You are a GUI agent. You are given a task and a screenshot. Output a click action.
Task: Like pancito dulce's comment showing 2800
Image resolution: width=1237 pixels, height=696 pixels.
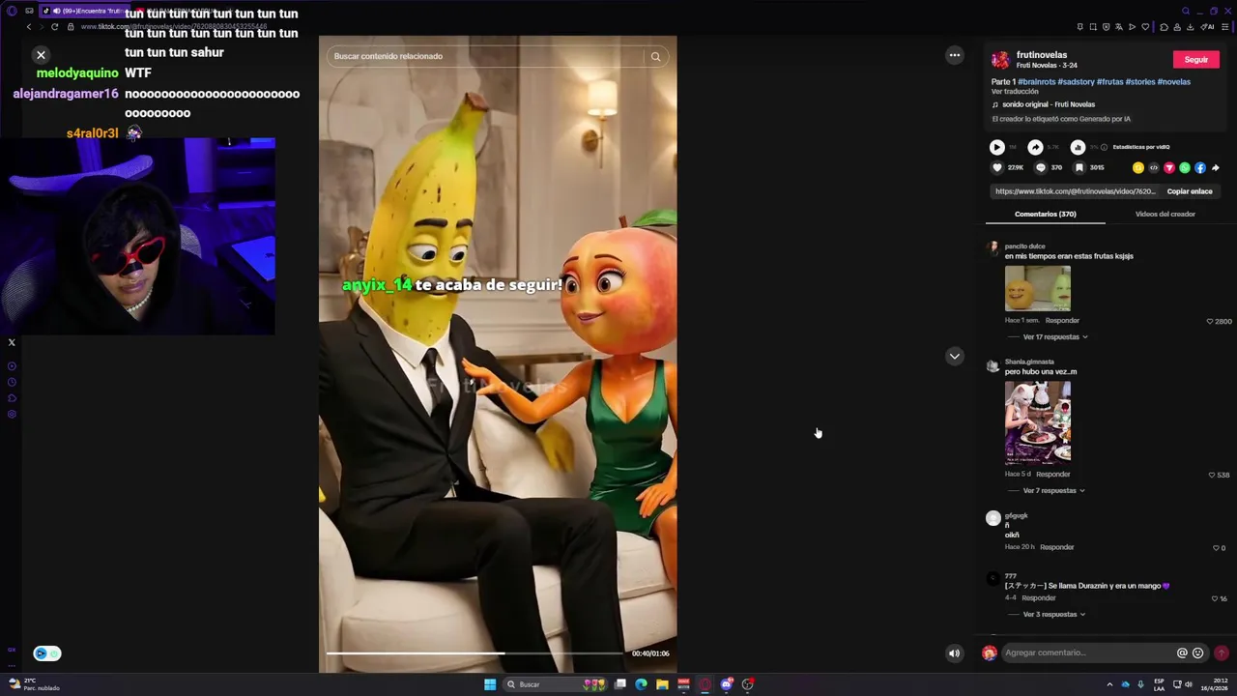(x=1210, y=321)
